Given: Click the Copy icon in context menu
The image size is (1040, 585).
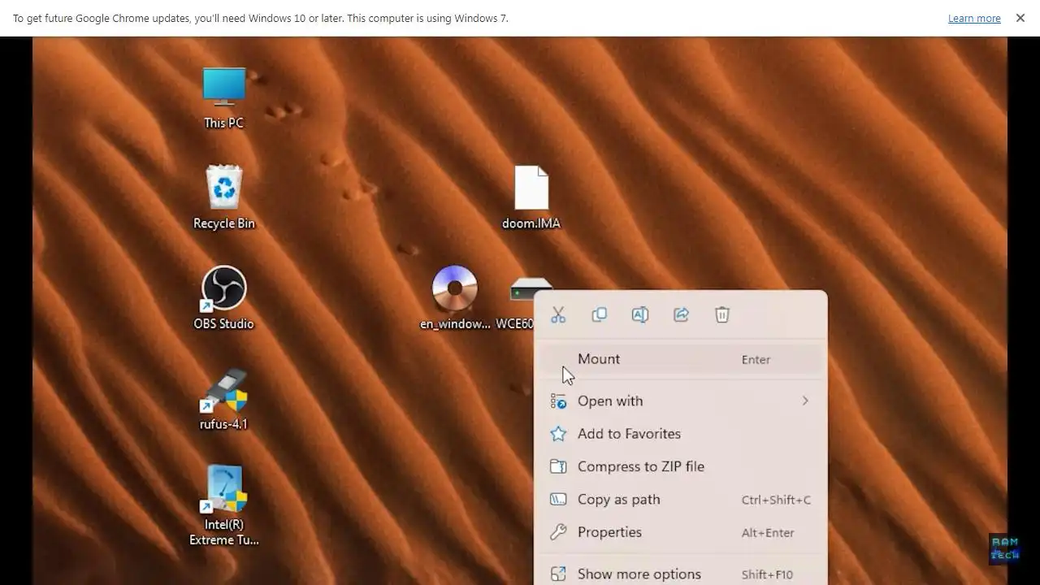Looking at the screenshot, I should (599, 314).
